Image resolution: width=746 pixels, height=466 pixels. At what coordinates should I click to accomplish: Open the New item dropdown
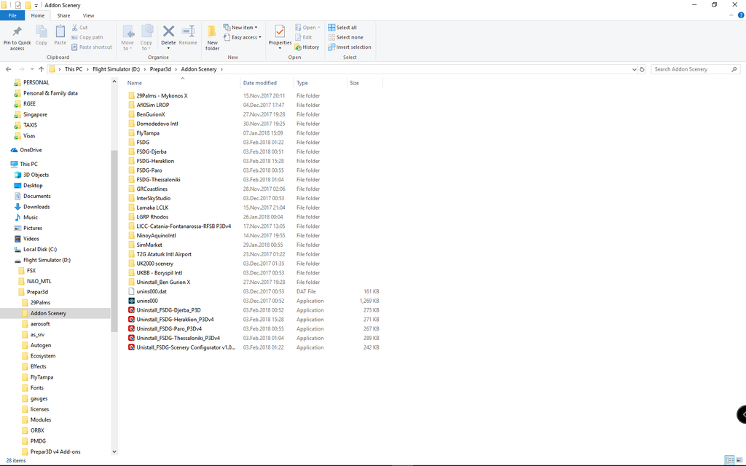point(240,28)
